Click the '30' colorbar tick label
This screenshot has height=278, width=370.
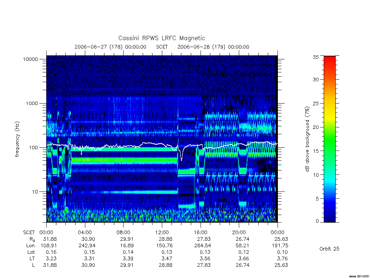coord(315,79)
